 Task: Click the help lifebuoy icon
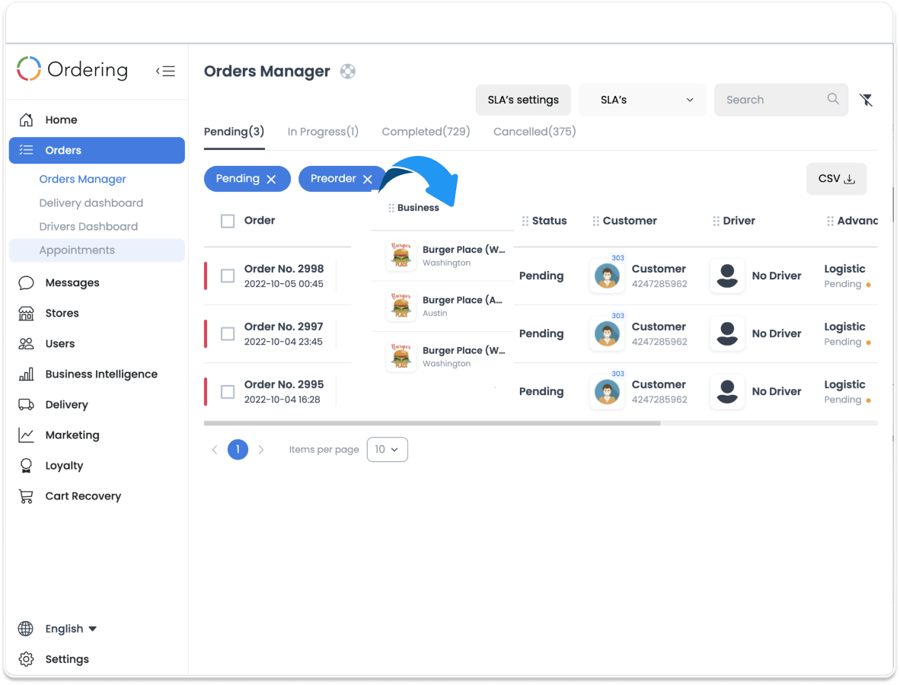point(348,72)
